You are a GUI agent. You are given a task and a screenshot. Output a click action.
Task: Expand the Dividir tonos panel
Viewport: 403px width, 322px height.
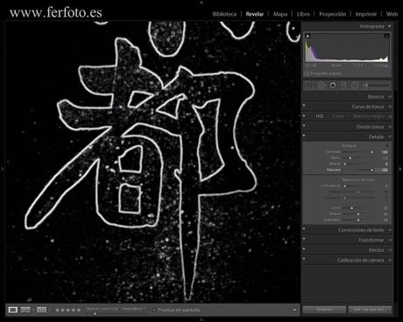coord(390,127)
